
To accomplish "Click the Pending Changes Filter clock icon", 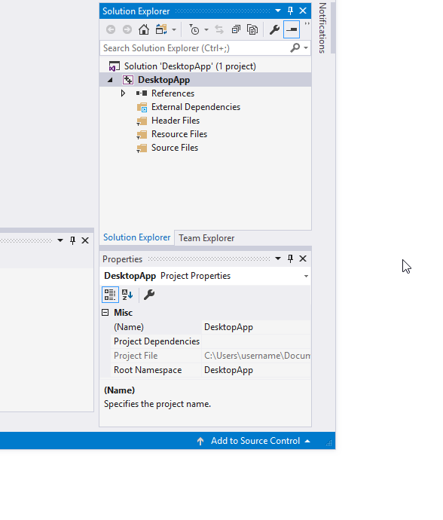I will (x=194, y=30).
